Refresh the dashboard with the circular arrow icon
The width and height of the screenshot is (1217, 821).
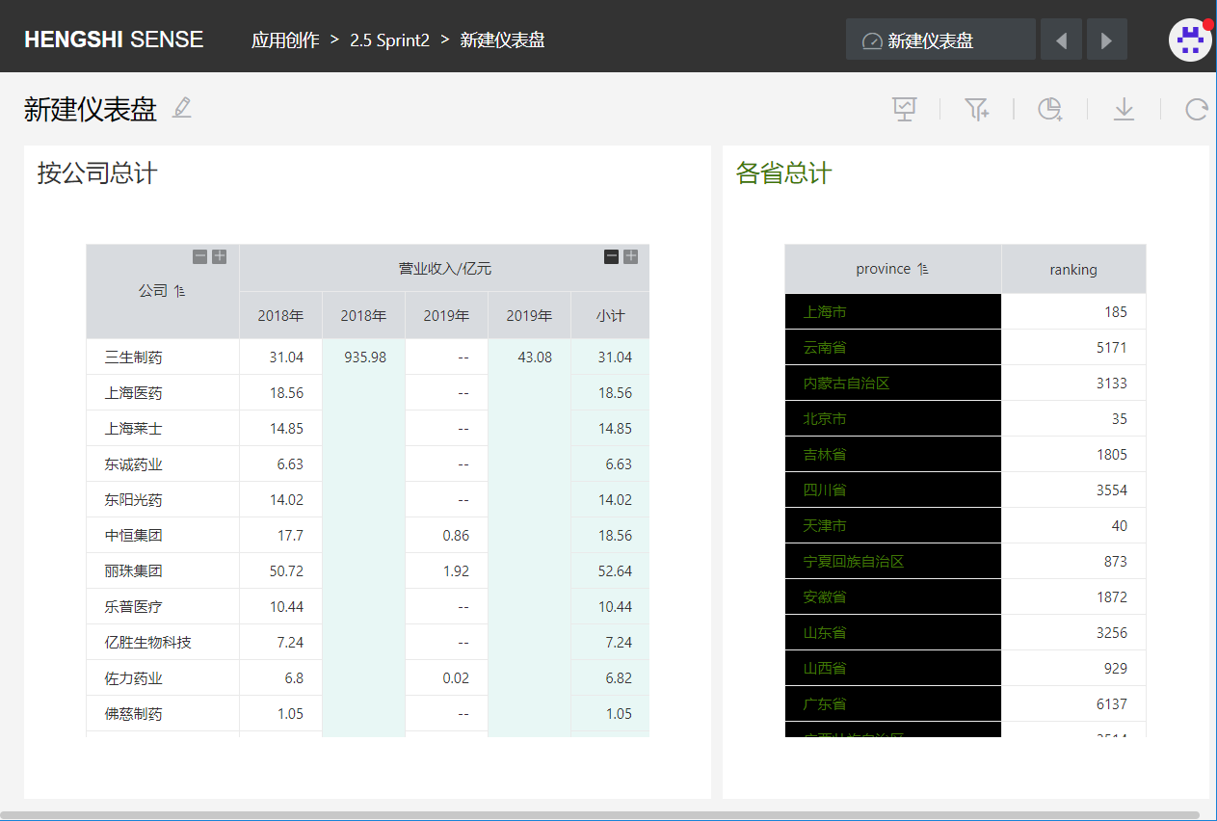[x=1197, y=109]
